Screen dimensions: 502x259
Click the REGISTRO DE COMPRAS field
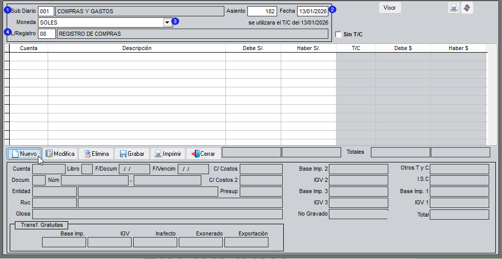point(193,34)
